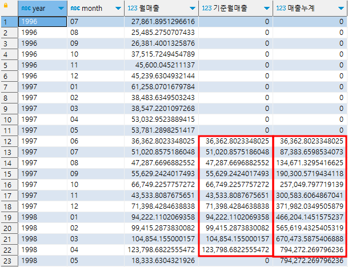Screen dimensions: 348x267
Task: Click the value 300,583.6064867041
Action: point(310,196)
